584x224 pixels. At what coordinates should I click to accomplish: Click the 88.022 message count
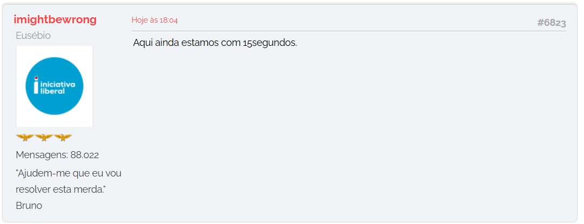coord(85,155)
